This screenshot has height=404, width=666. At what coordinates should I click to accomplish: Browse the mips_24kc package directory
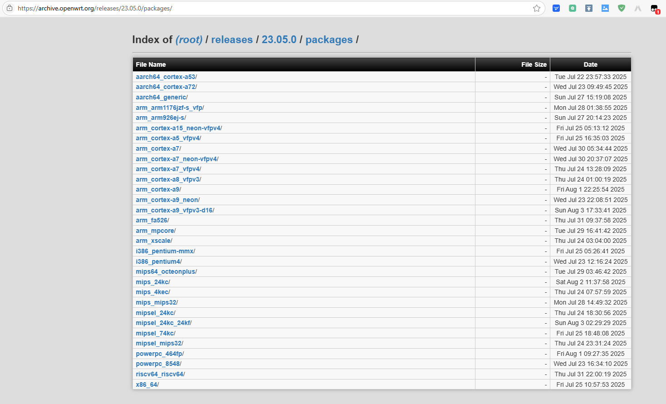[152, 282]
